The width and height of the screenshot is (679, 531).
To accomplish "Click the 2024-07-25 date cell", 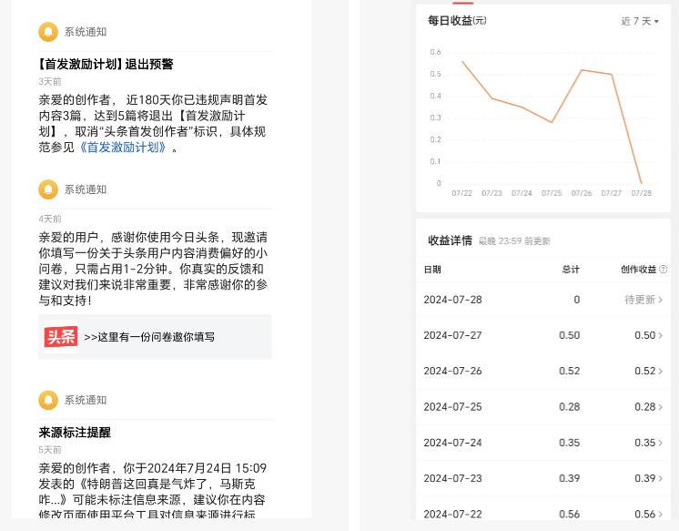I will pos(452,407).
